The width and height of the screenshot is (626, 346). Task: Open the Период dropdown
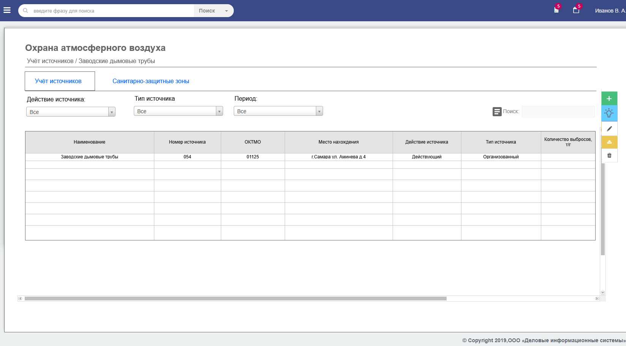coord(278,111)
